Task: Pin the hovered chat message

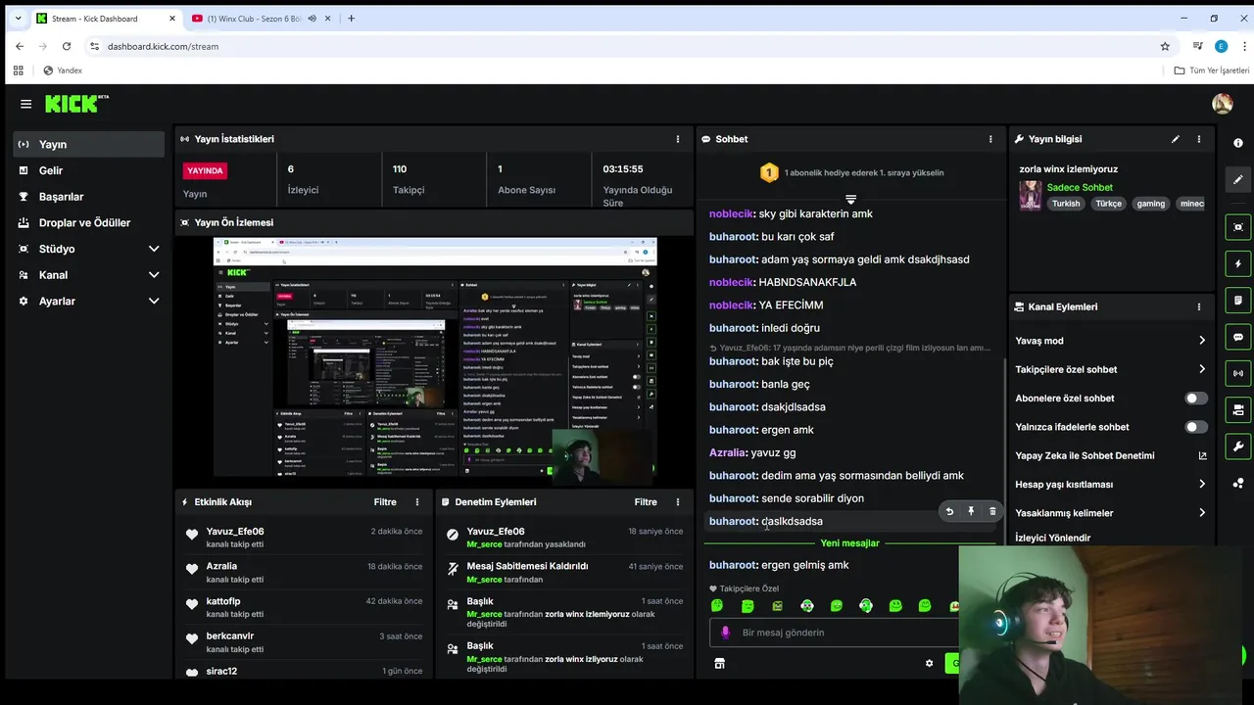Action: [971, 511]
